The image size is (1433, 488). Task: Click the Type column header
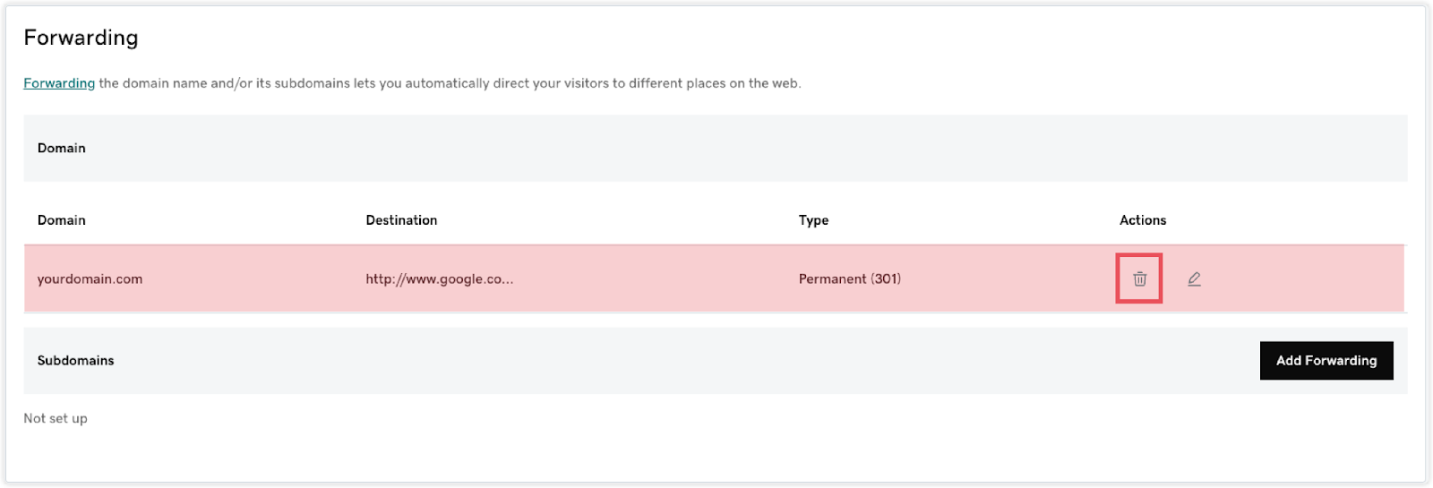point(813,220)
